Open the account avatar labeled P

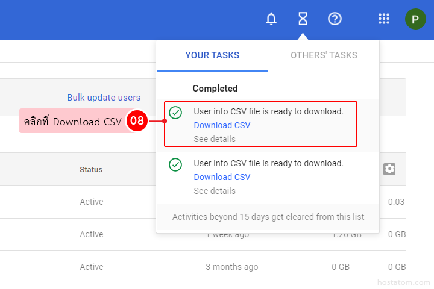pos(415,19)
